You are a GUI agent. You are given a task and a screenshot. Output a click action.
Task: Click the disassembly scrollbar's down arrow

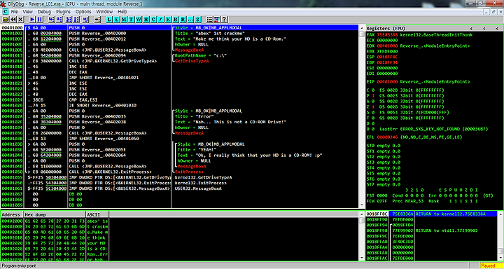click(x=361, y=206)
